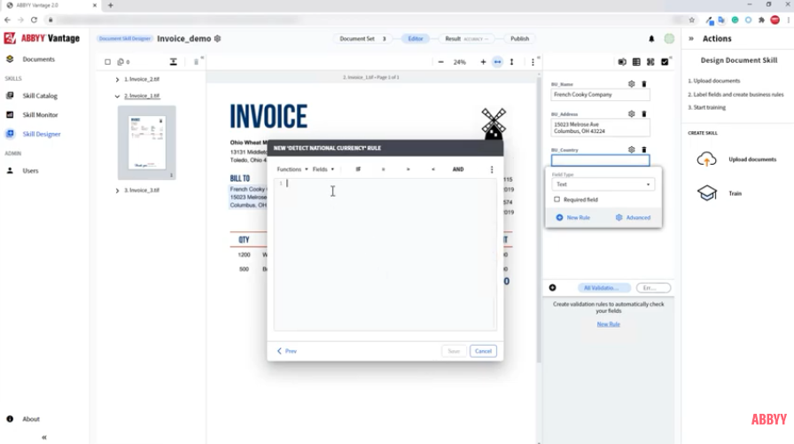Select the Invoice_1 page thumbnail
The width and height of the screenshot is (794, 444).
coord(147,143)
